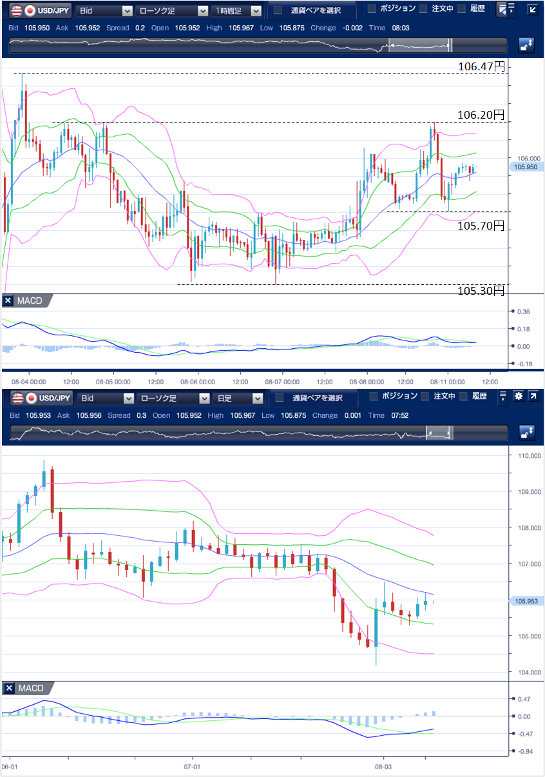Tick the 通貨ペアを選択 checkbox in upper chart
Screen dimensions: 545x777
pyautogui.click(x=278, y=10)
